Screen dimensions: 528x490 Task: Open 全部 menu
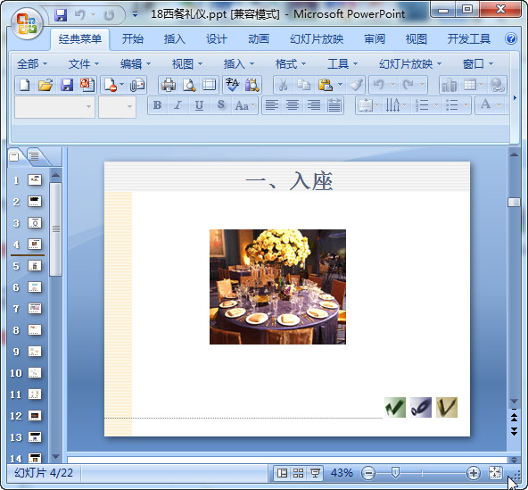point(32,63)
